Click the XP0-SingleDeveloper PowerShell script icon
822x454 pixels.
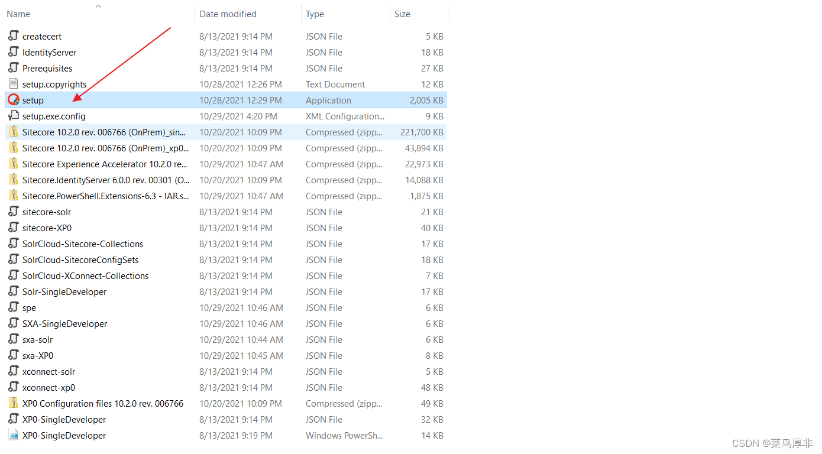(x=14, y=435)
